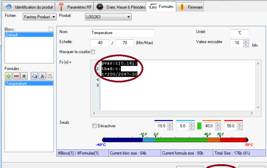The image size is (267, 168).
Task: Click the 0.0 marker on threshold bar
Action: tap(156, 136)
